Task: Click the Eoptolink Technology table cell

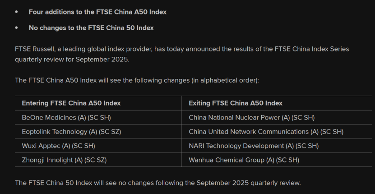Action: pos(71,132)
